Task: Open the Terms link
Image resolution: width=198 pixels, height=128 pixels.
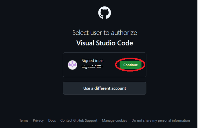Action: pyautogui.click(x=24, y=120)
